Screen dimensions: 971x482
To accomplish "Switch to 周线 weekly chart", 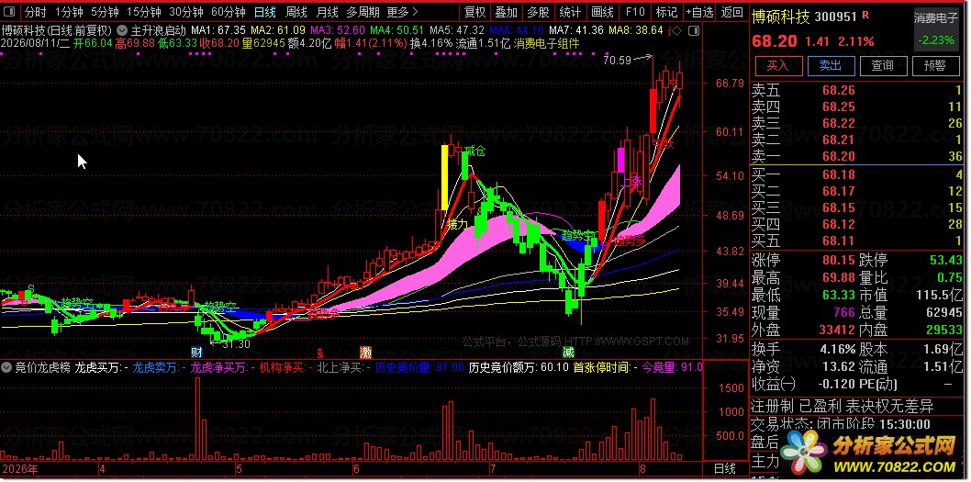I will click(296, 12).
